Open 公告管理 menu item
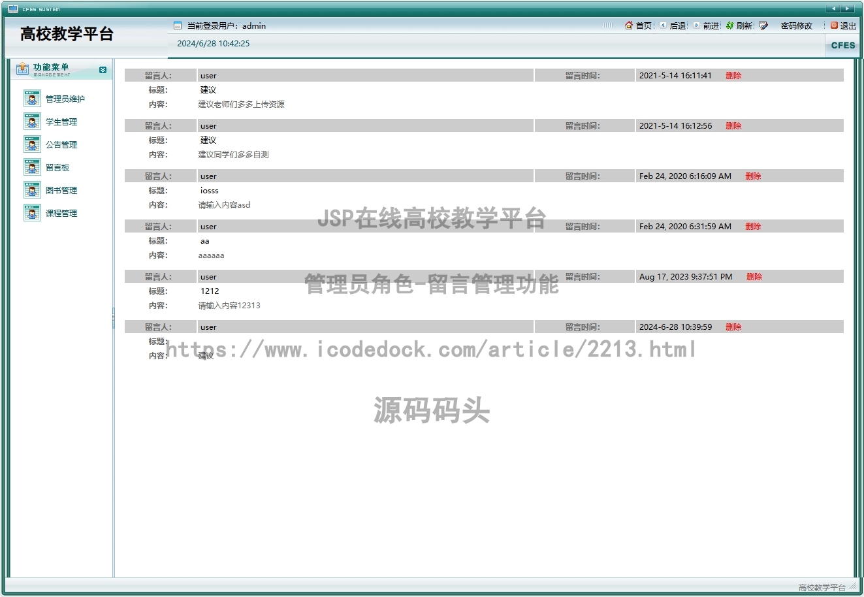 [61, 145]
